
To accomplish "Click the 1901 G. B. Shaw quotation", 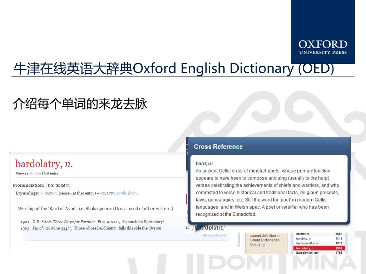I will 93,222.
